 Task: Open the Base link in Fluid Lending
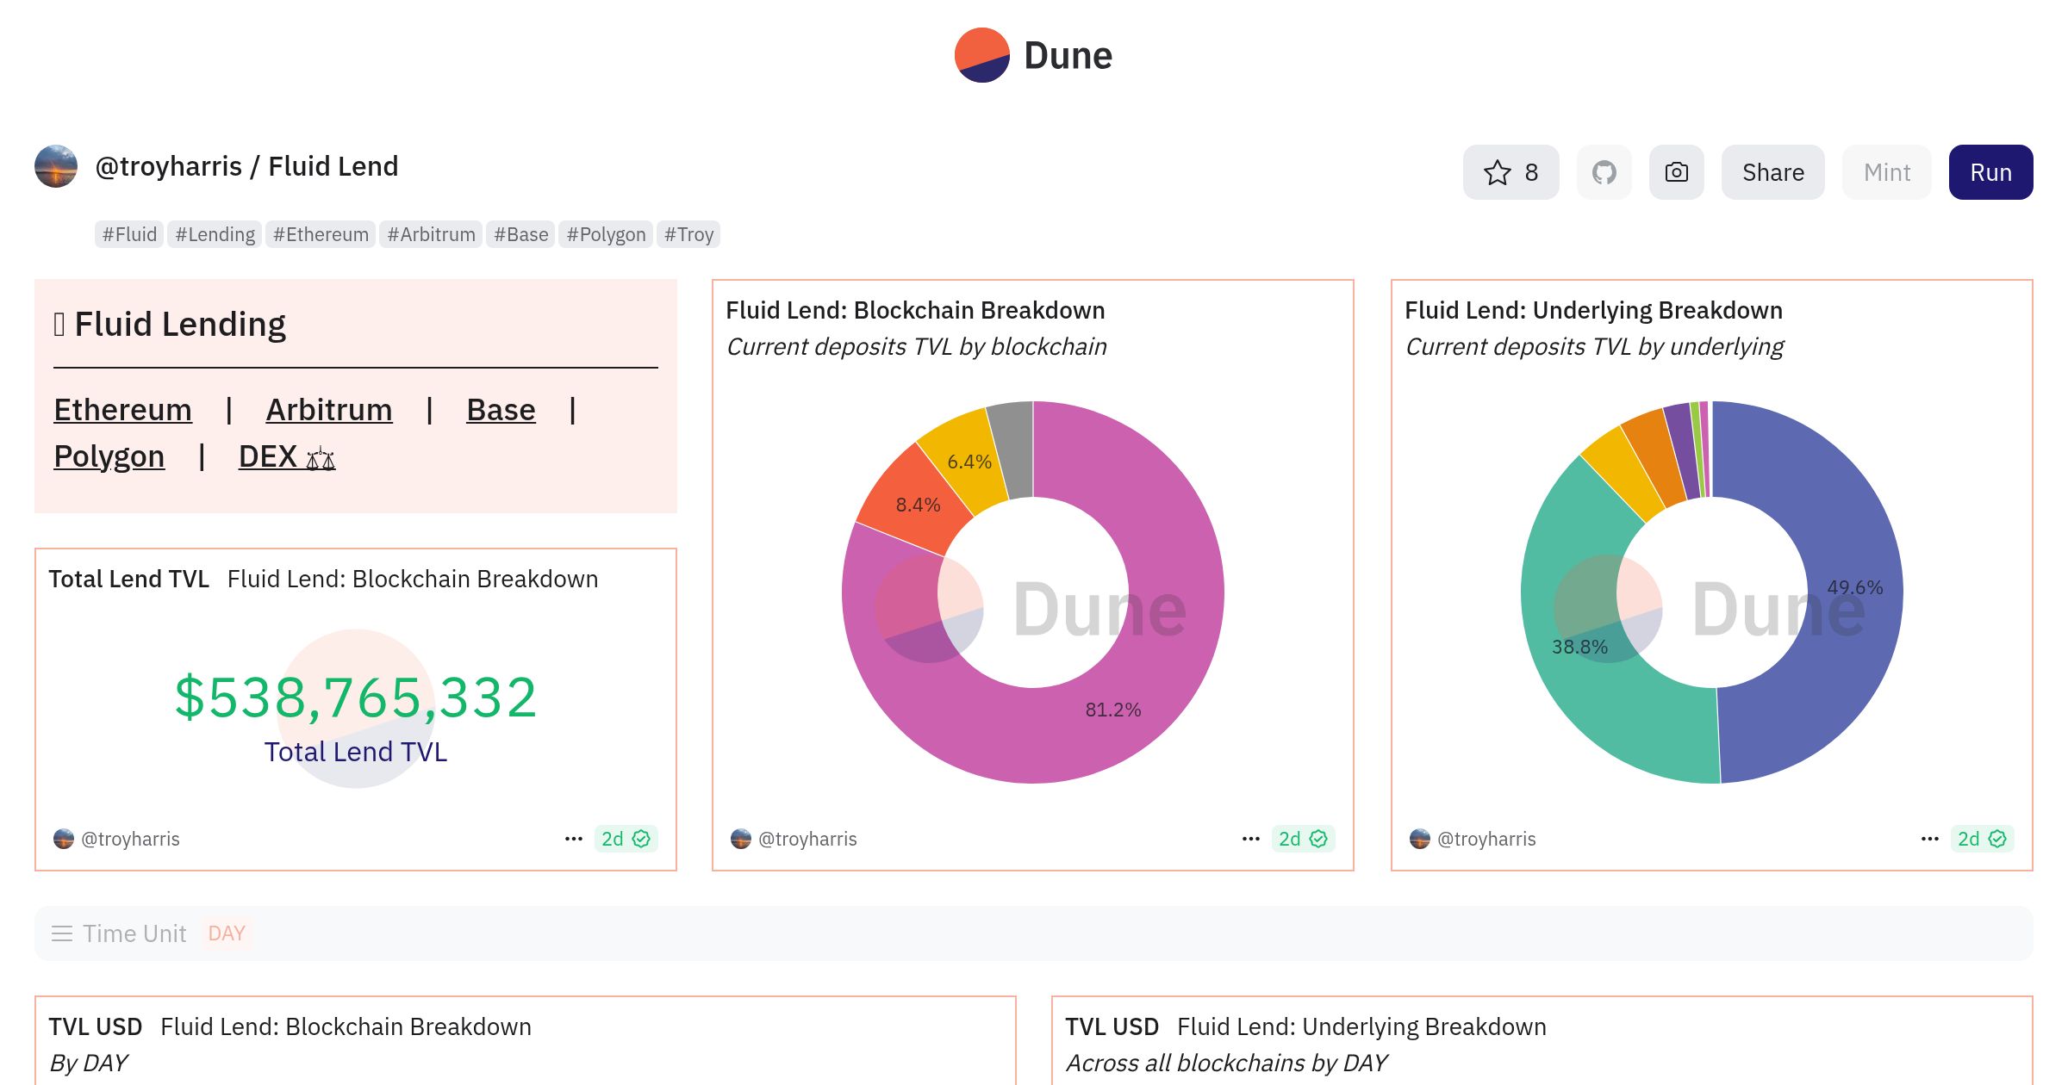click(501, 410)
